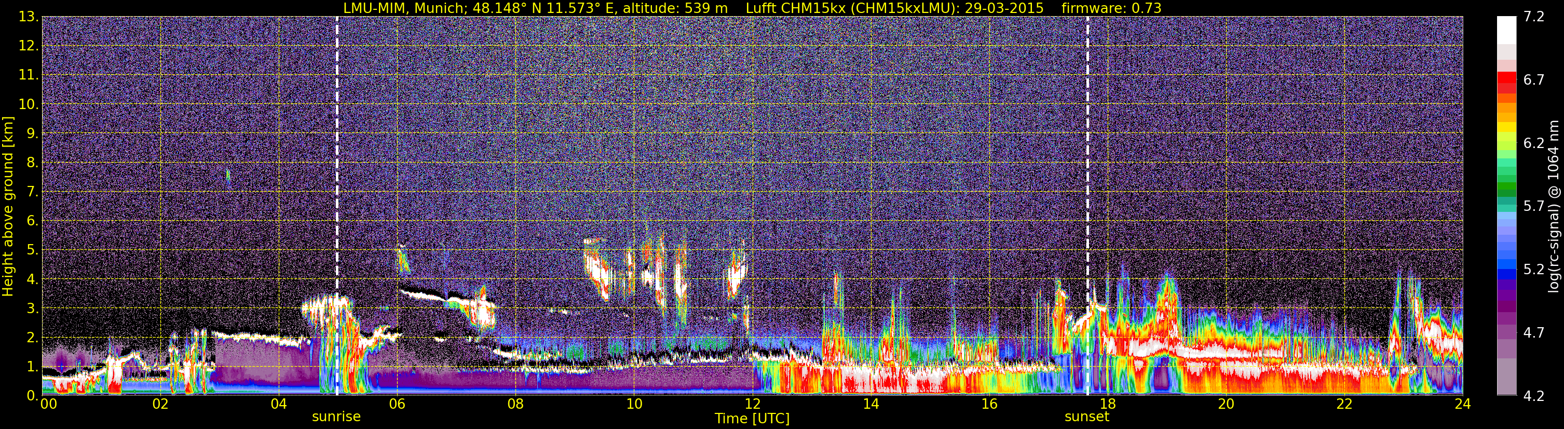The height and width of the screenshot is (429, 1564).
Task: Click the sunrise dashed line marker
Action: click(x=337, y=205)
